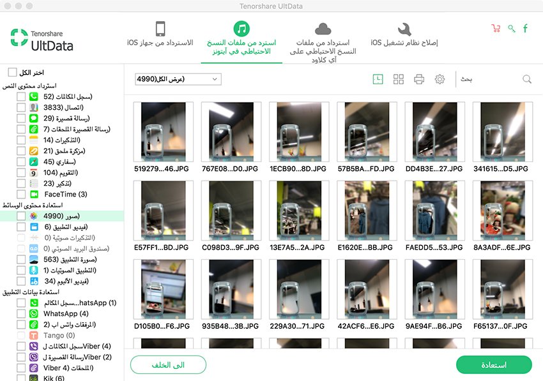This screenshot has height=381, width=543.
Task: Check the app video (6) checkbox
Action: tap(21, 227)
